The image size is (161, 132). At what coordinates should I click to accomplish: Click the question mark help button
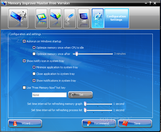(x=150, y=3)
